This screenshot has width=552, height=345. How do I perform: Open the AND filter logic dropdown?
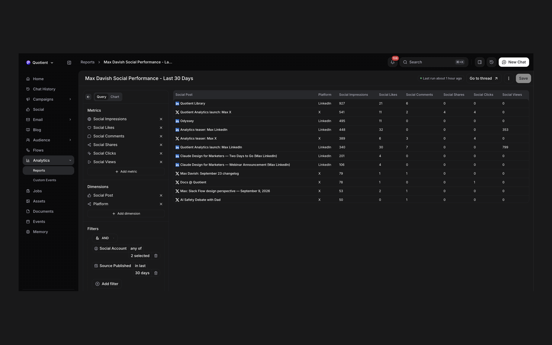tap(105, 238)
